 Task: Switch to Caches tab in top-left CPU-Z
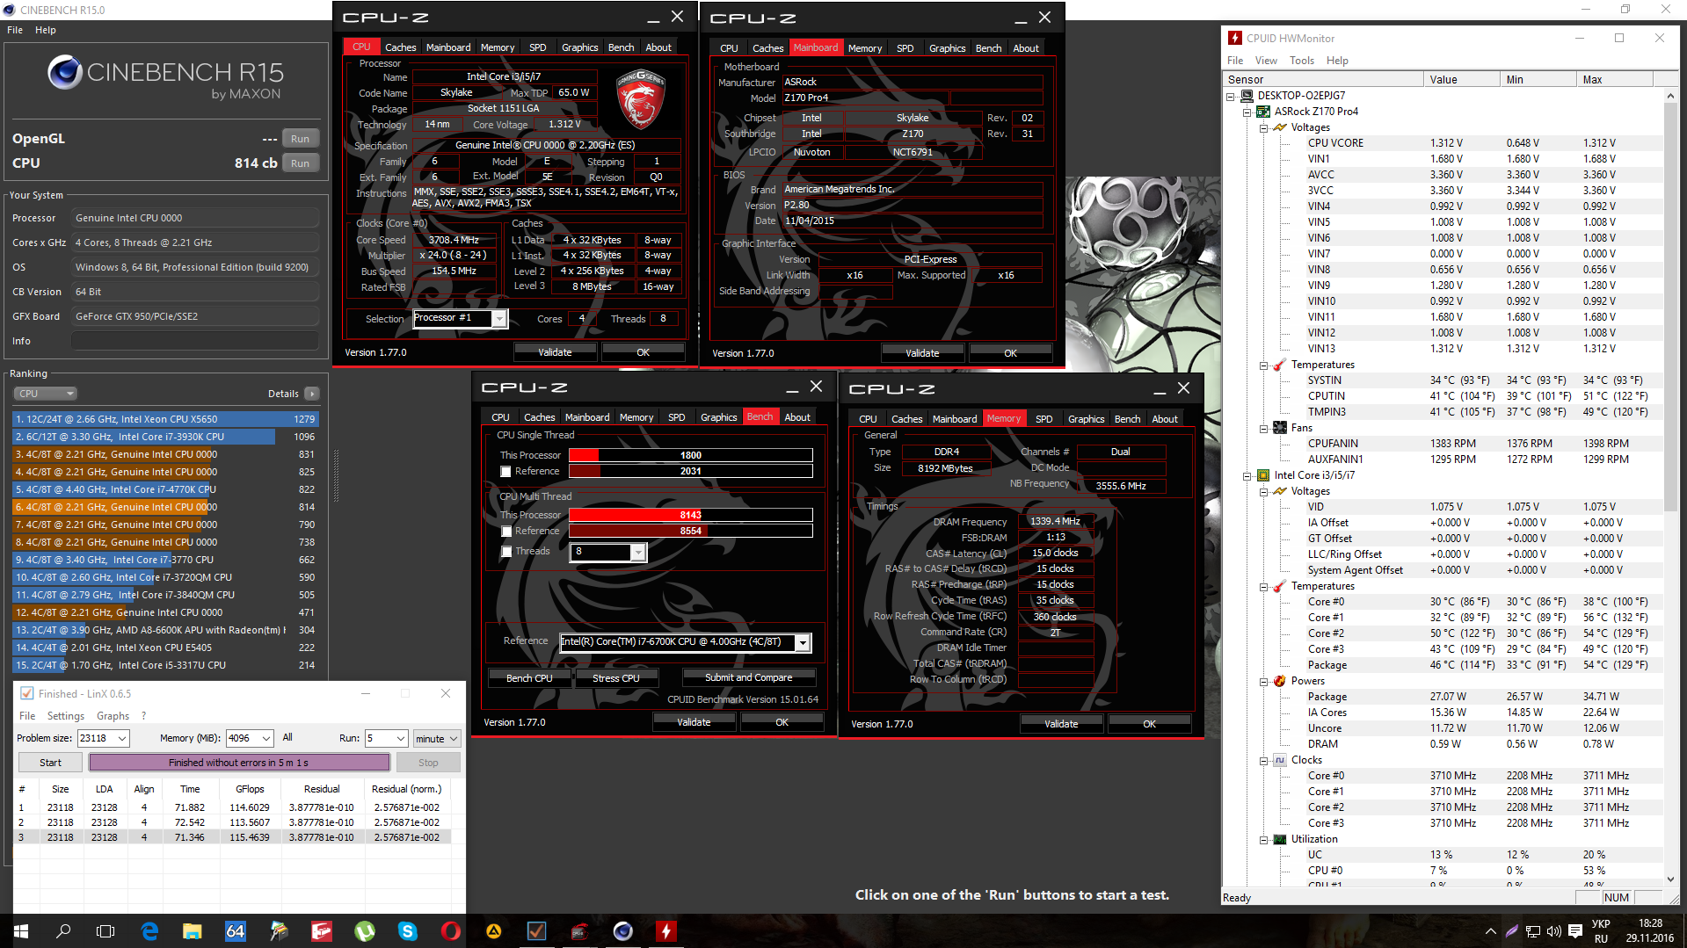pos(400,47)
